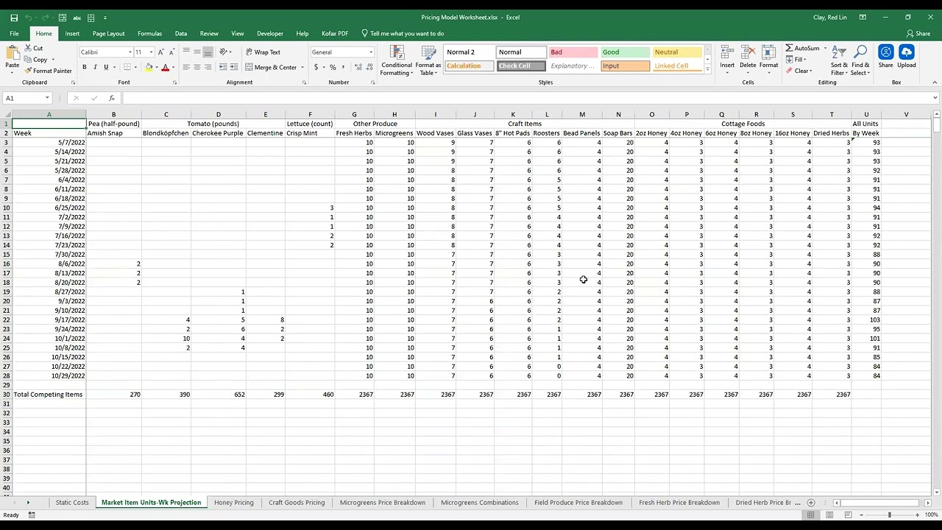This screenshot has height=530, width=942.
Task: Open the Kofax PDF tab
Action: click(x=335, y=33)
